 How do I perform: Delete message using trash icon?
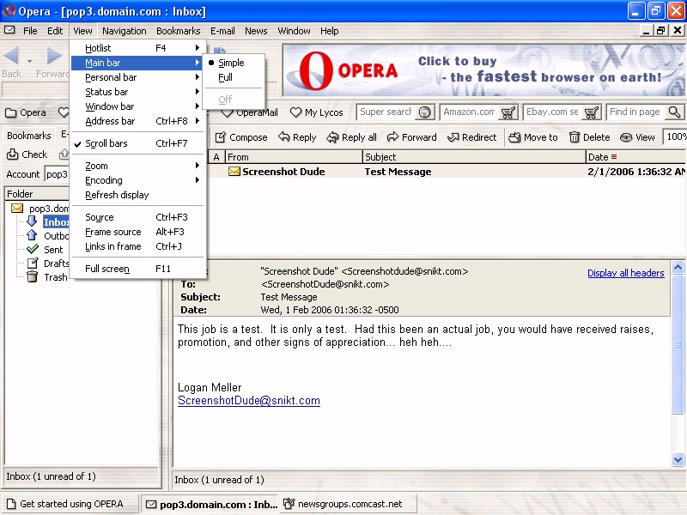pos(575,137)
